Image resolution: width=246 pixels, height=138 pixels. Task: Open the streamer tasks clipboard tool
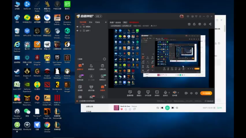pyautogui.click(x=102, y=67)
